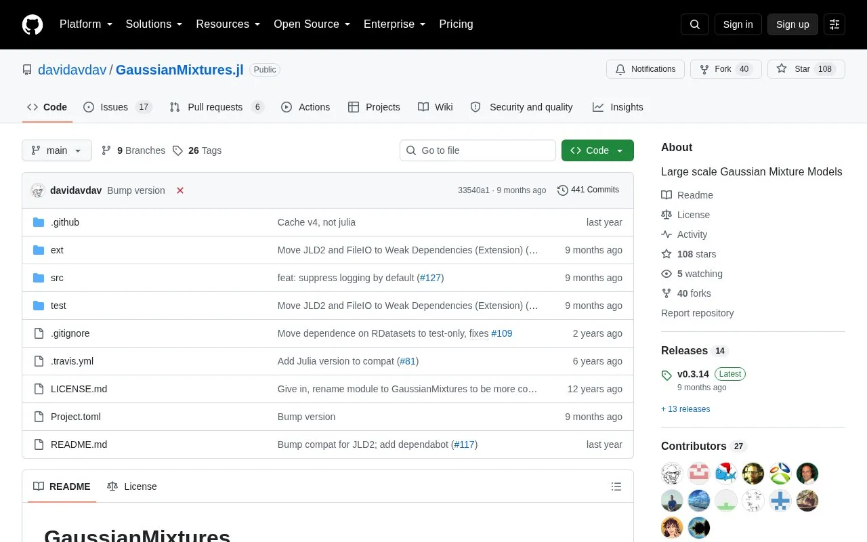Expand the main branch dropdown

click(57, 150)
